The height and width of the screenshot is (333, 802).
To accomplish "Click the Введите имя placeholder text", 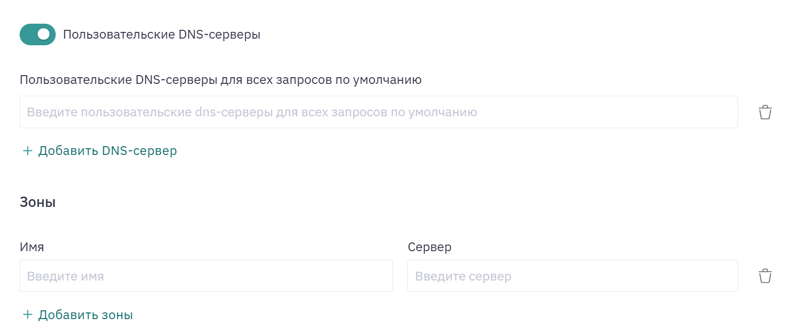I will point(66,276).
